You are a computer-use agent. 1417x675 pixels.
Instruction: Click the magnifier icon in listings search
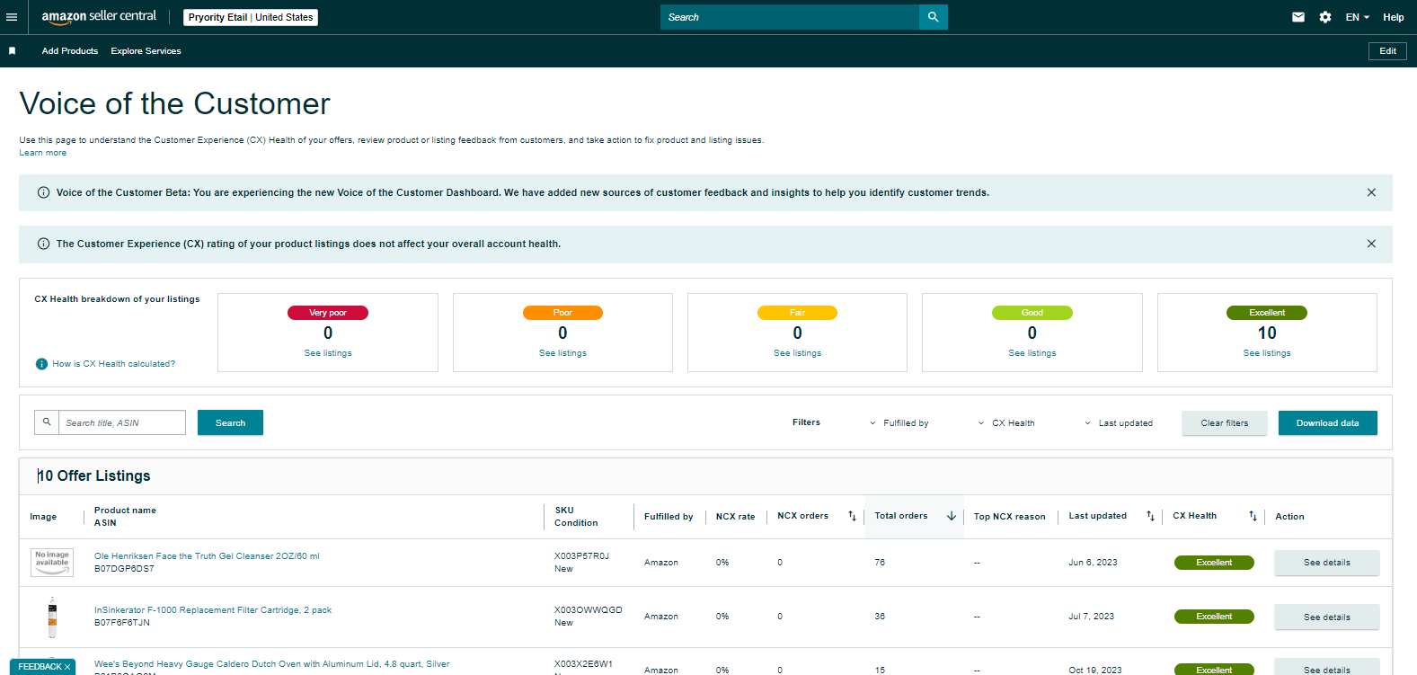(x=47, y=422)
